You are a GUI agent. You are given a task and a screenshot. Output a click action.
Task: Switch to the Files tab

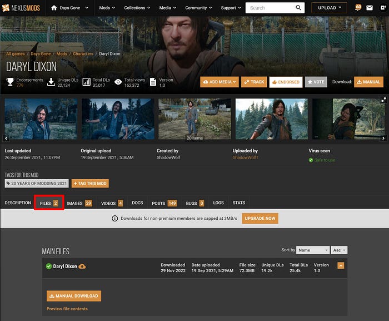pyautogui.click(x=49, y=203)
